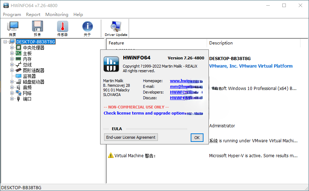Open the Program menu

(12, 15)
